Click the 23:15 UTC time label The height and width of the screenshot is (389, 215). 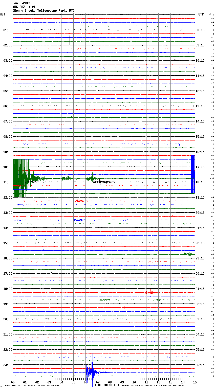click(x=200, y=258)
